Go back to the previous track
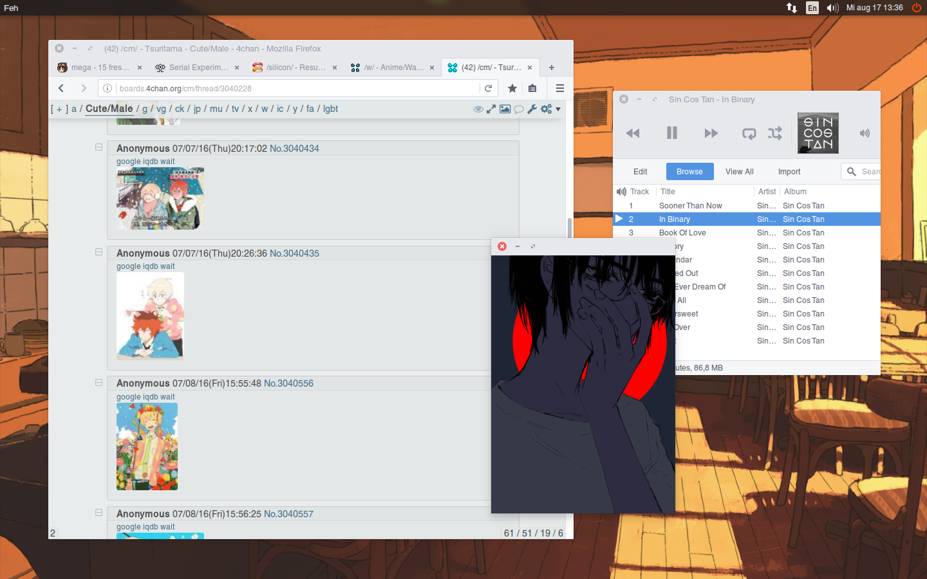 (x=633, y=133)
